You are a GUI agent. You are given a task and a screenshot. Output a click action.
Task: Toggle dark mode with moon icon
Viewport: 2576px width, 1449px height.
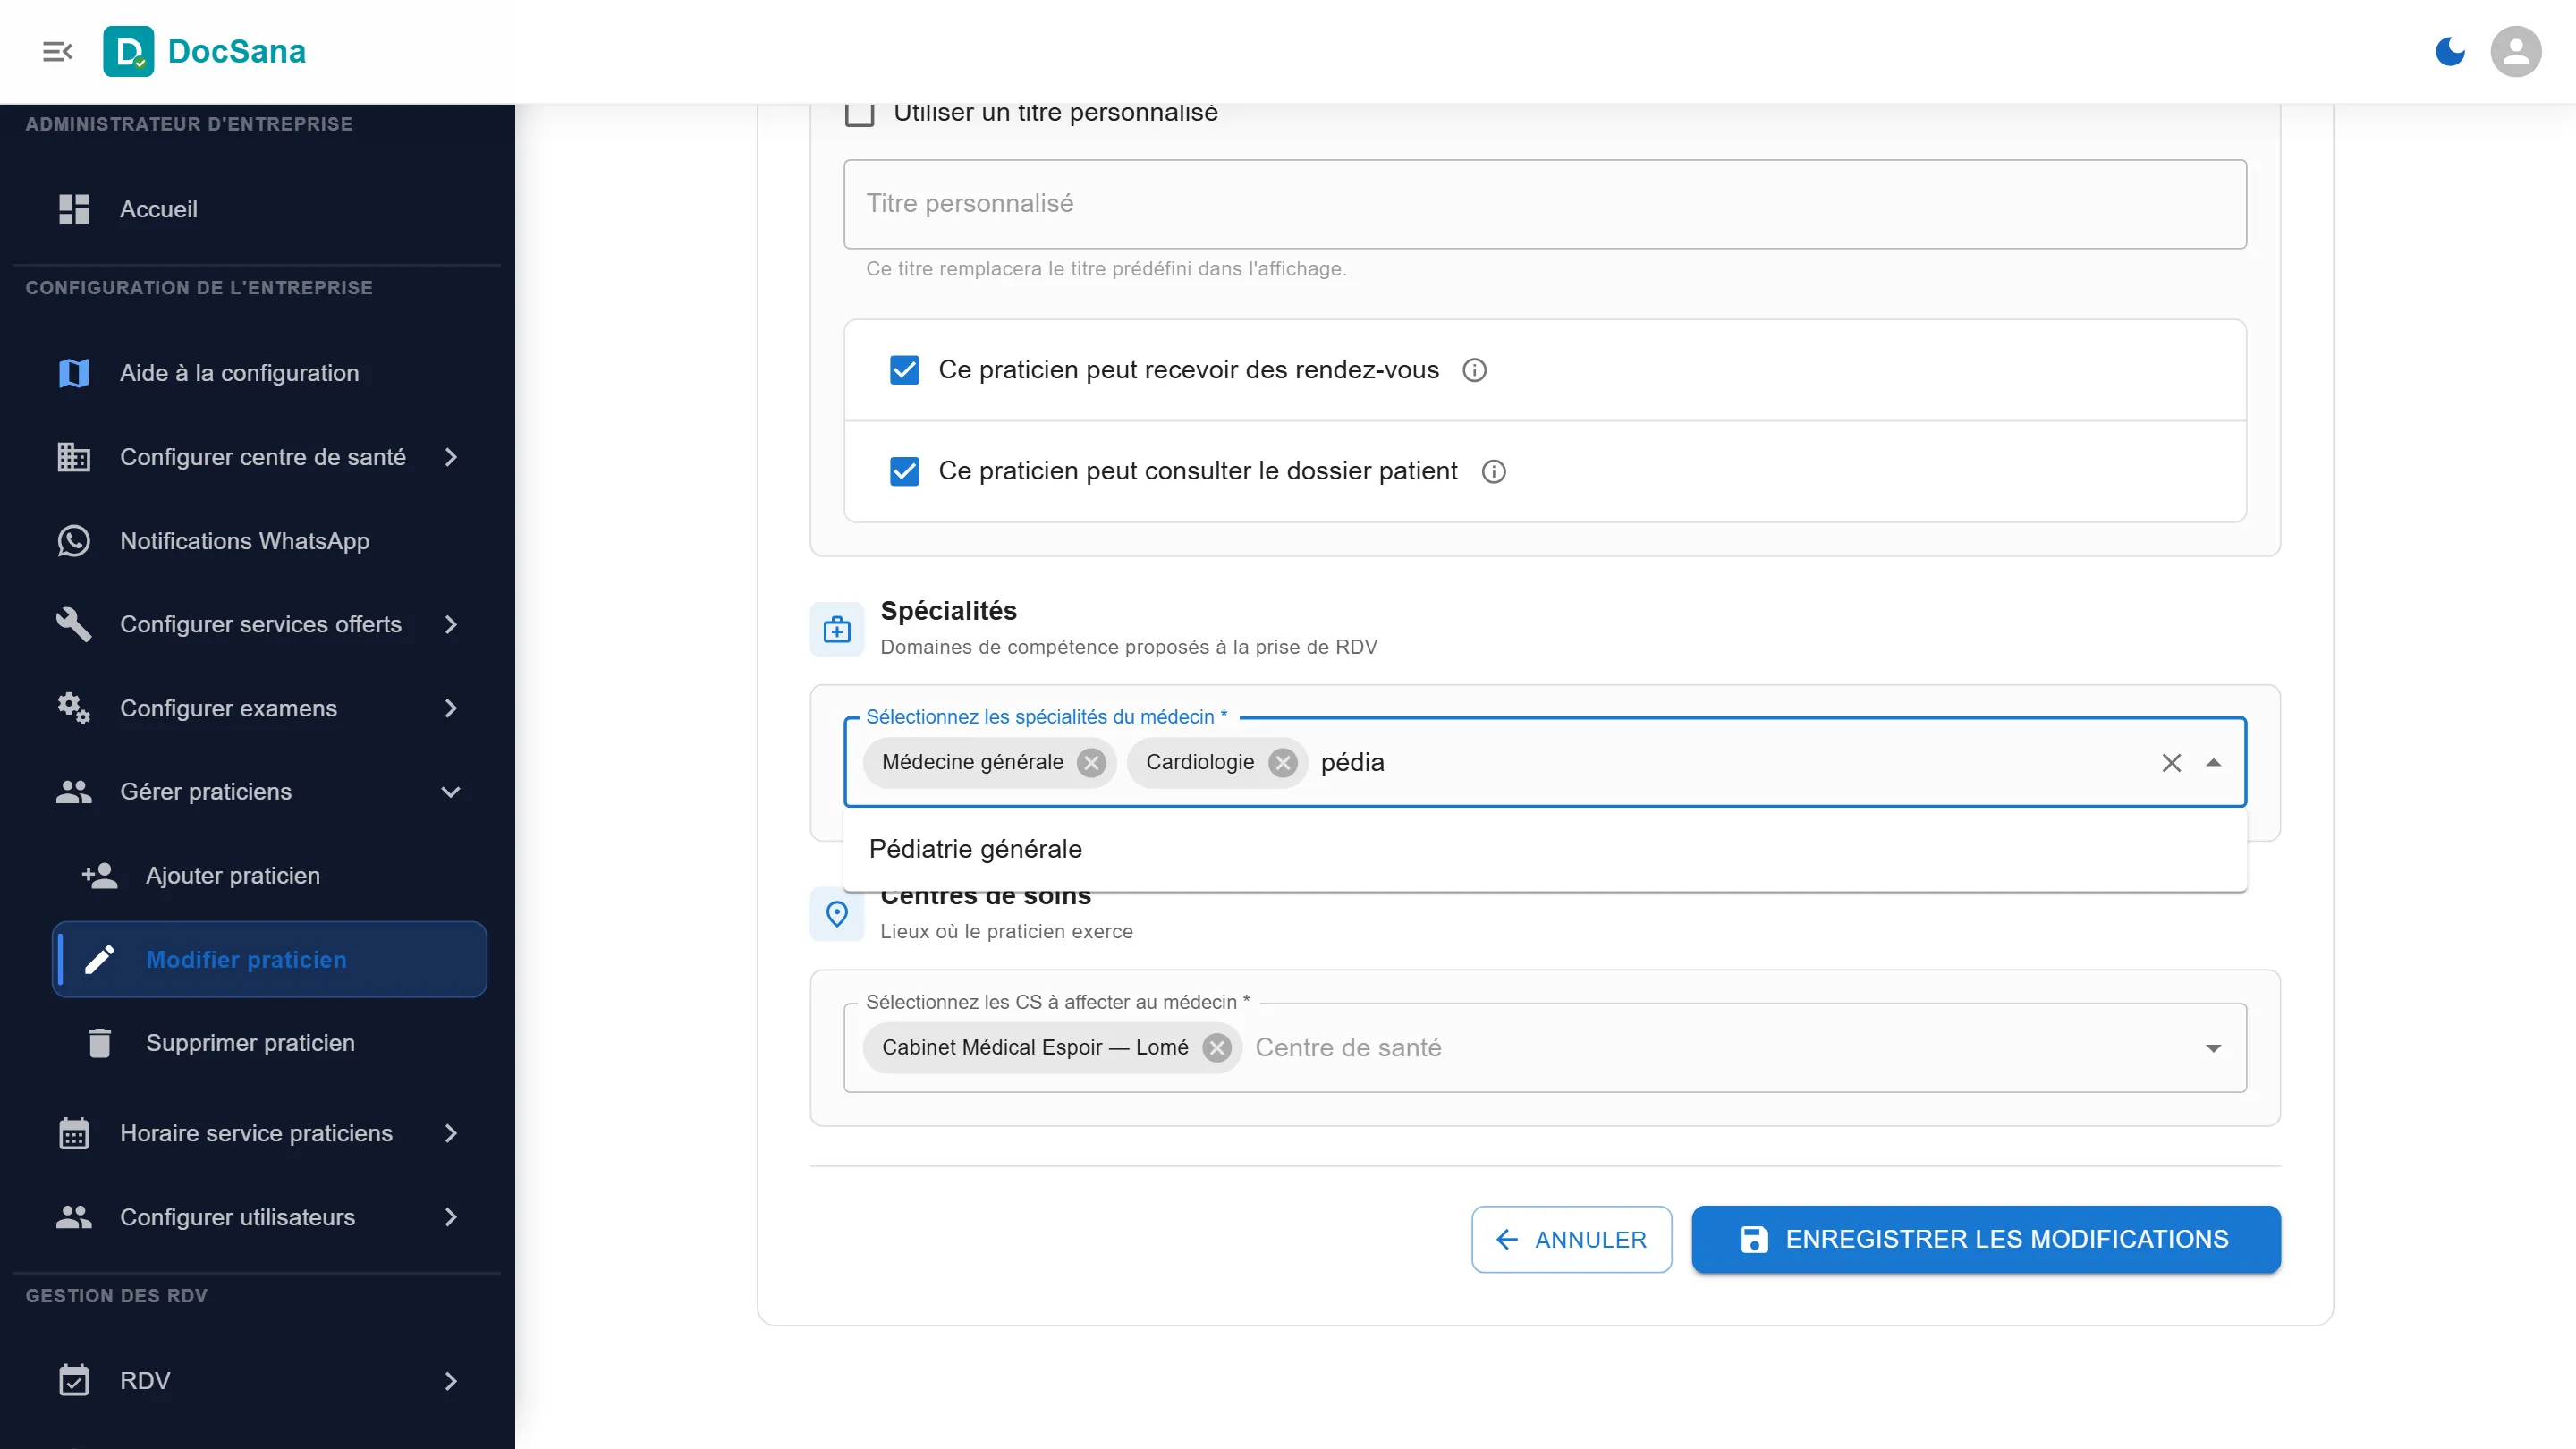[x=2450, y=51]
